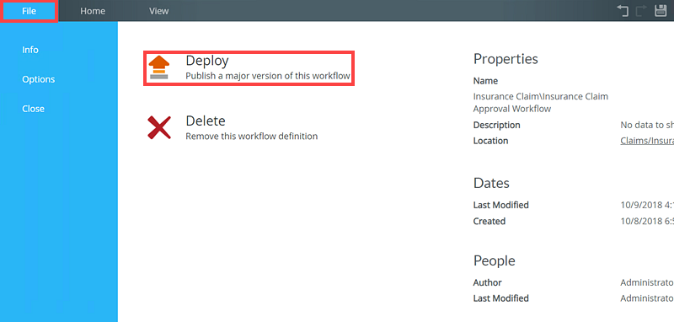Click the Undo arrow icon in top bar
Viewport: 674px width, 322px height.
623,11
